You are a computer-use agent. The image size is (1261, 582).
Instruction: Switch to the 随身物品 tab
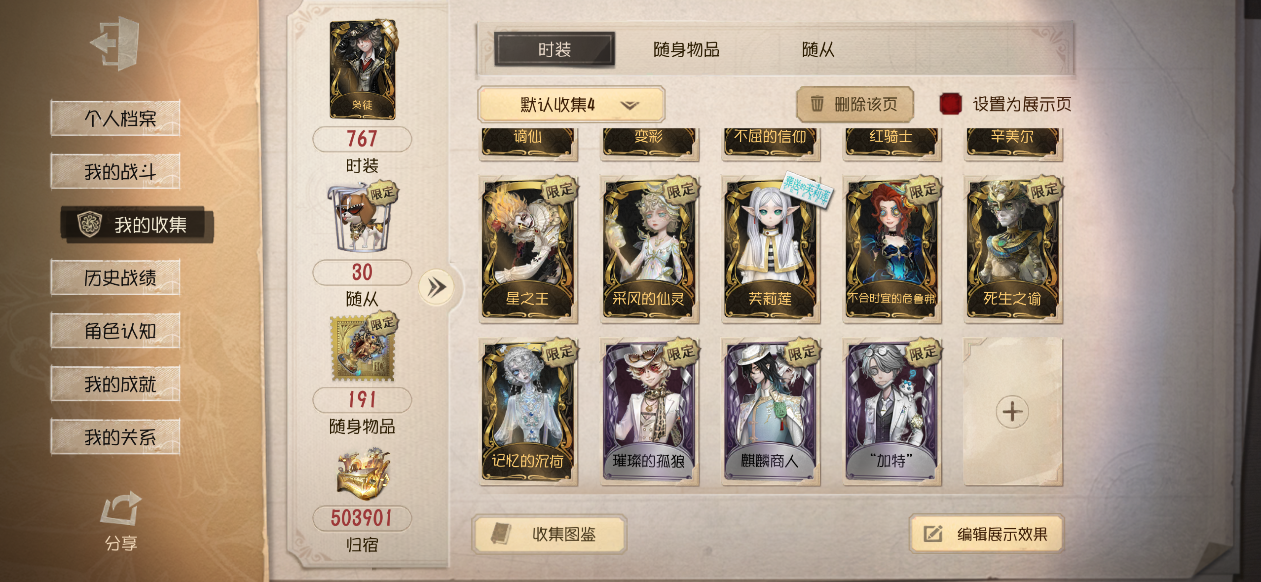point(686,49)
